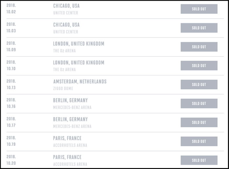Open the Amsterdam, Netherlands city title
This screenshot has height=169, width=229.
[x=80, y=82]
